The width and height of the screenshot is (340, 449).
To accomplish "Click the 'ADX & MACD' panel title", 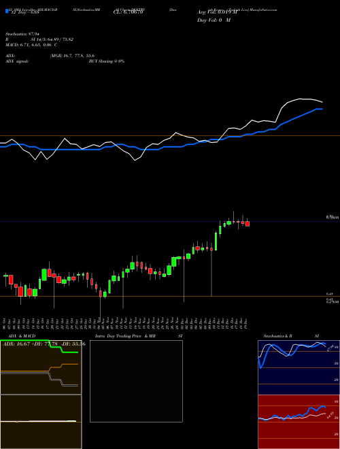I will [22, 336].
